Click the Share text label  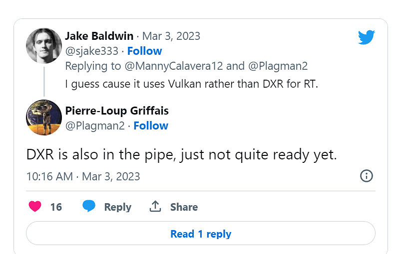184,207
